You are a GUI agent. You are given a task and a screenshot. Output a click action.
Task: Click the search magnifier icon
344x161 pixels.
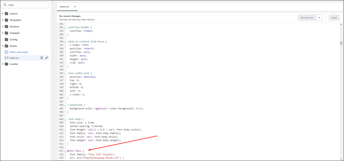(5, 5)
